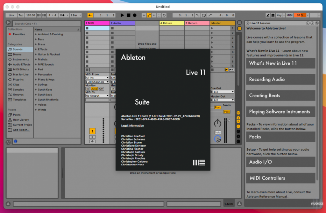
Task: Toggle the Punch-Out switch
Action: 210,15
